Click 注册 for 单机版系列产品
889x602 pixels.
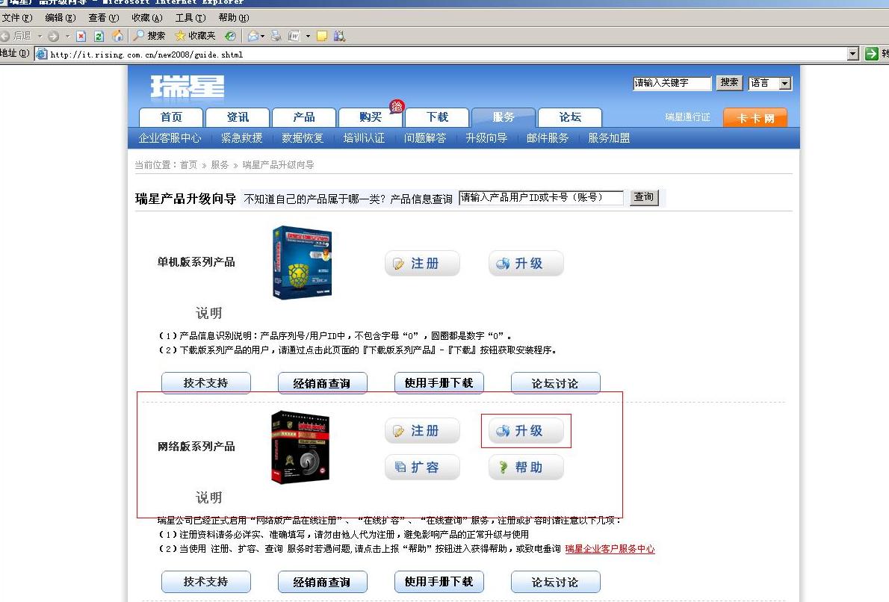point(422,264)
